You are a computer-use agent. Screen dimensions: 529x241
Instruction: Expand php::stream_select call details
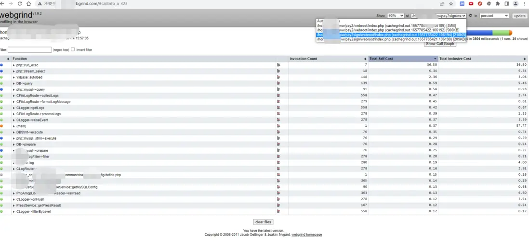[x=14, y=71]
